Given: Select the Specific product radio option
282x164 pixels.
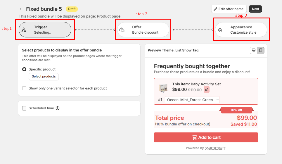Looking at the screenshot, I should (24, 69).
